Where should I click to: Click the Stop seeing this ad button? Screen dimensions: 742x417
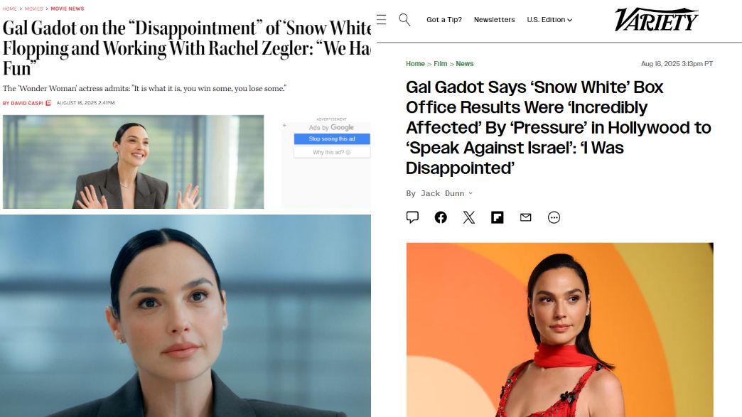[x=332, y=139]
